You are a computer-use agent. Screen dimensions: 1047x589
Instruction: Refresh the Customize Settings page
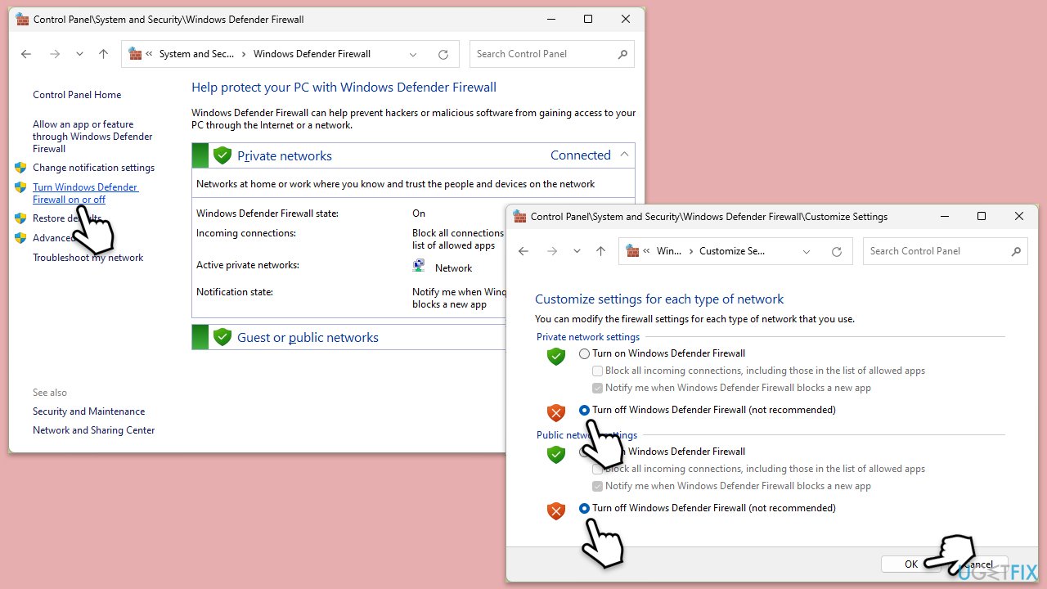(x=836, y=251)
